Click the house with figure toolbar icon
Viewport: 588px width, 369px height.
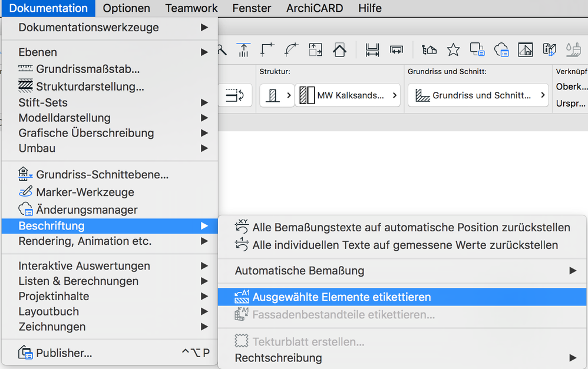[x=430, y=50]
